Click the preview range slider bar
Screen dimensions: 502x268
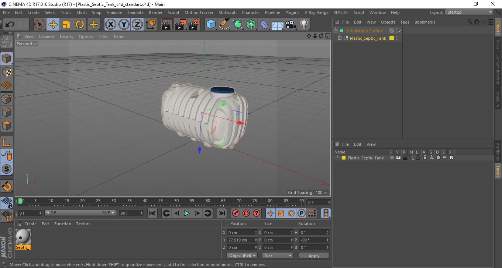point(80,213)
